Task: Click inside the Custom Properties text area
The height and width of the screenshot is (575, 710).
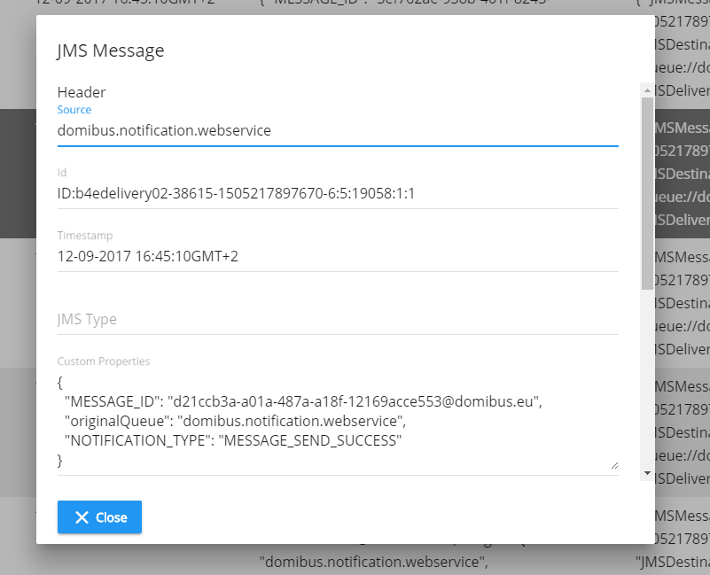Action: coord(338,422)
